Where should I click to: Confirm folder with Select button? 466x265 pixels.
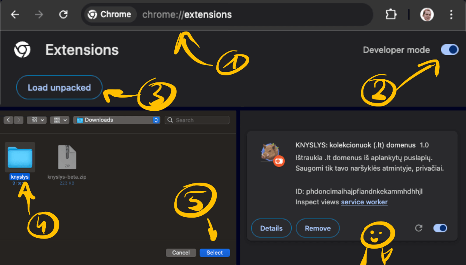click(x=215, y=253)
